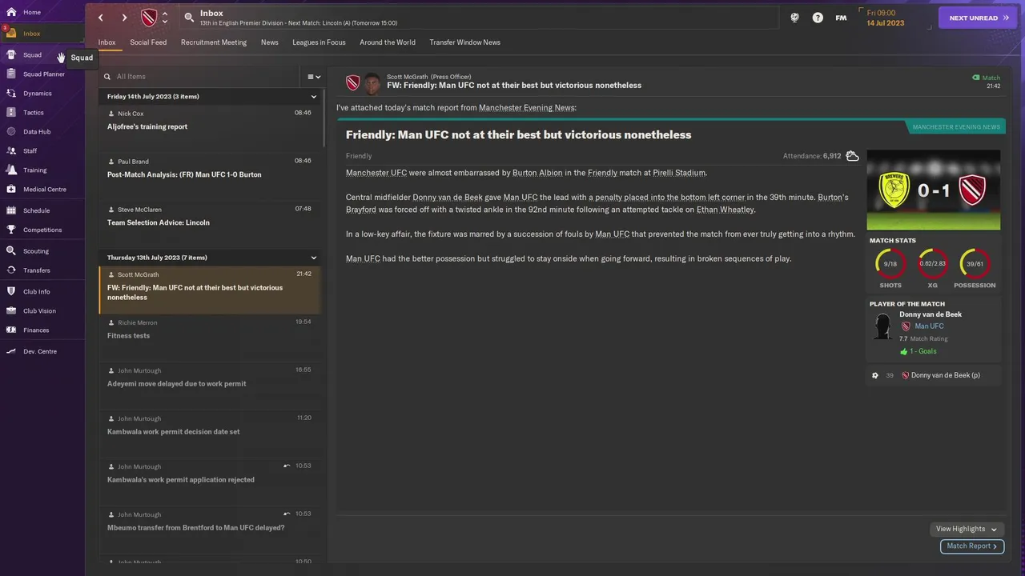Open Dev. Centre in the sidebar
This screenshot has width=1025, height=576.
39,351
